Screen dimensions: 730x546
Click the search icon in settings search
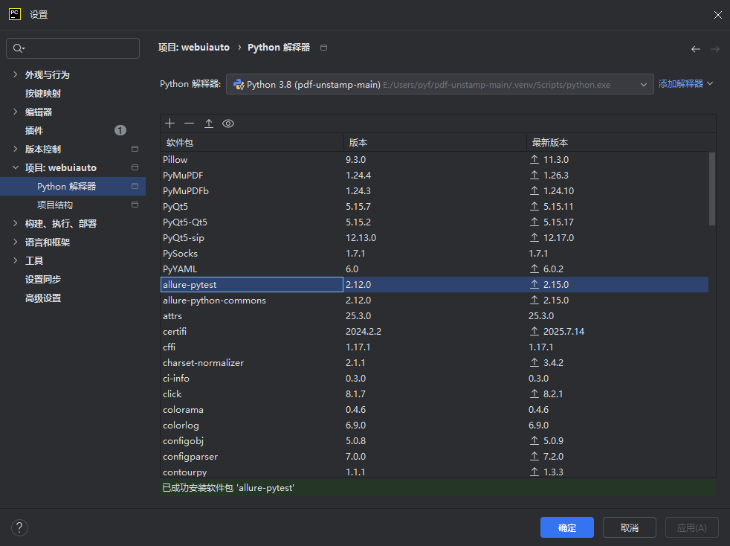click(x=19, y=48)
